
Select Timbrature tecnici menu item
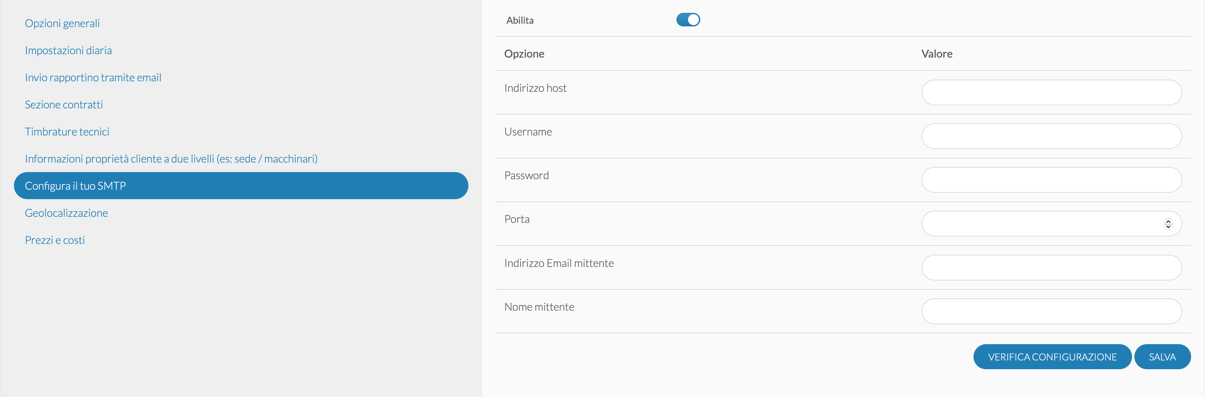(x=67, y=132)
